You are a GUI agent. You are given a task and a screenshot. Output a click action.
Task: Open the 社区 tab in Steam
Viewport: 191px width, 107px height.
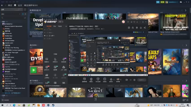[20, 5]
